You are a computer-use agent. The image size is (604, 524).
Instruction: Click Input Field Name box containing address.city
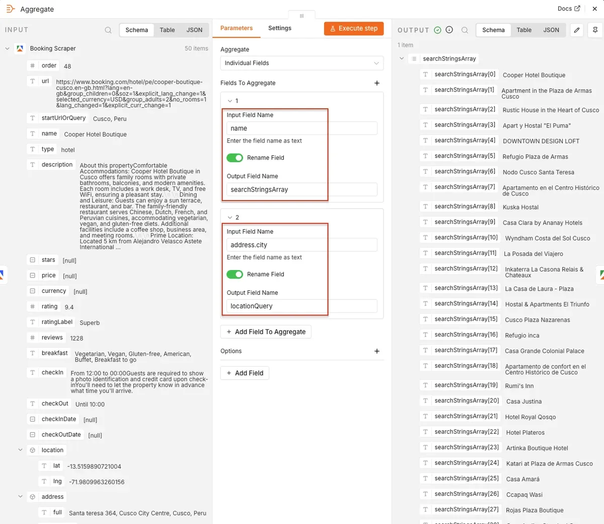point(302,245)
